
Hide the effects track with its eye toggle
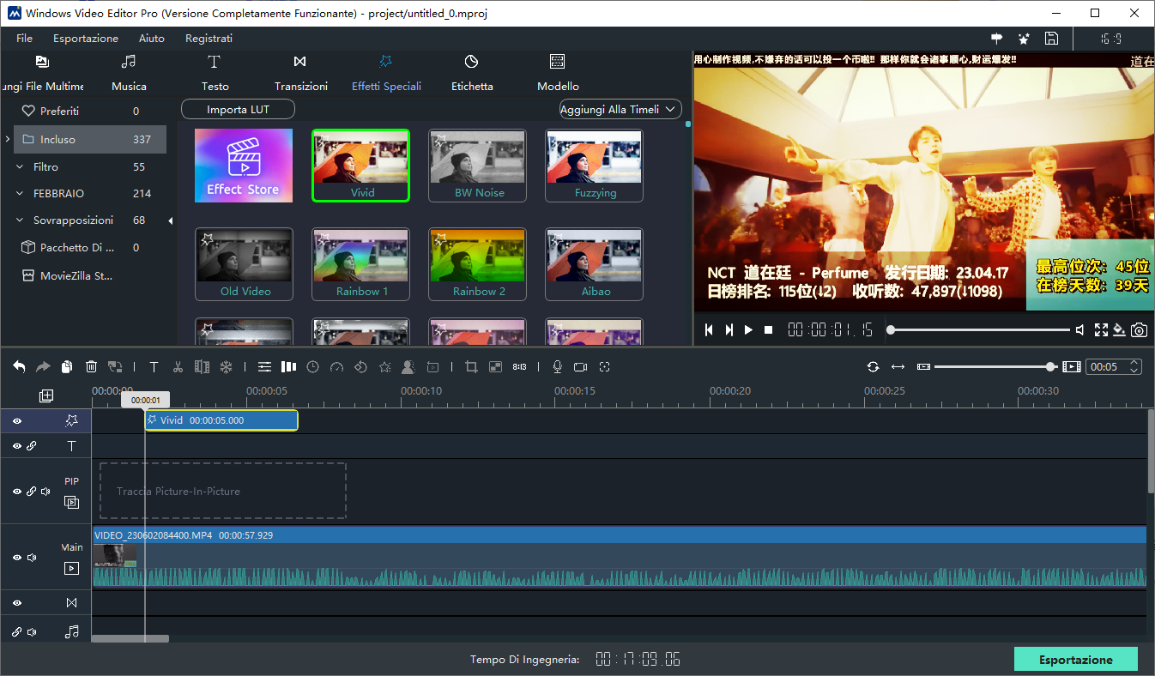click(16, 421)
